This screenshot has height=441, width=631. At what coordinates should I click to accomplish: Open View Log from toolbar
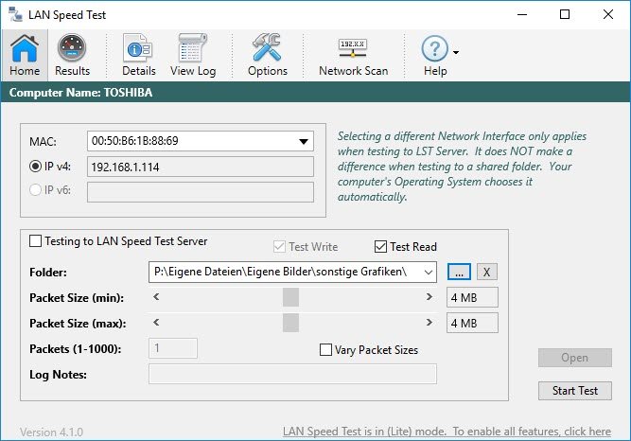[193, 55]
